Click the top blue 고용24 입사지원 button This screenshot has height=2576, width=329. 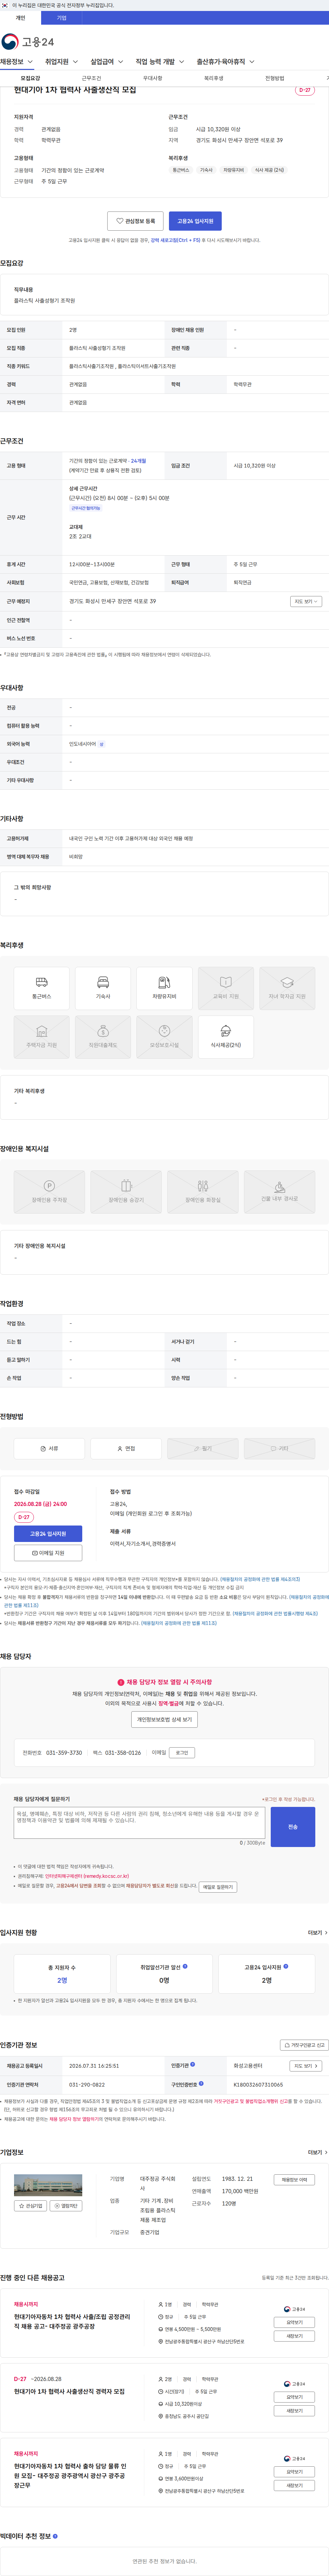pyautogui.click(x=195, y=221)
